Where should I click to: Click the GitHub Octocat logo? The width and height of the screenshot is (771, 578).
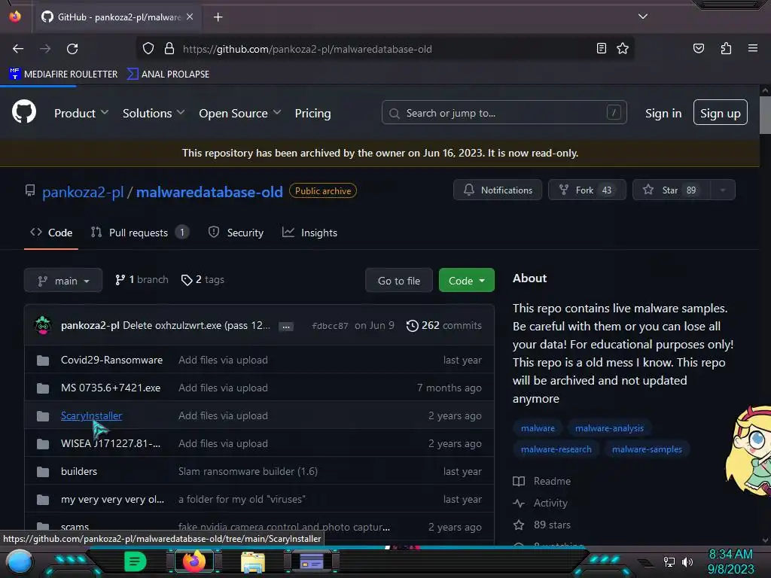point(24,111)
